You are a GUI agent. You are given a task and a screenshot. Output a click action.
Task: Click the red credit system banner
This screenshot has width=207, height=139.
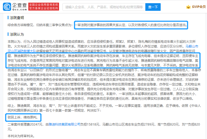(44, 7)
